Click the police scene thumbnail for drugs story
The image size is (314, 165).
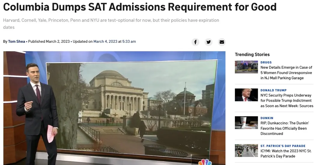click(246, 67)
